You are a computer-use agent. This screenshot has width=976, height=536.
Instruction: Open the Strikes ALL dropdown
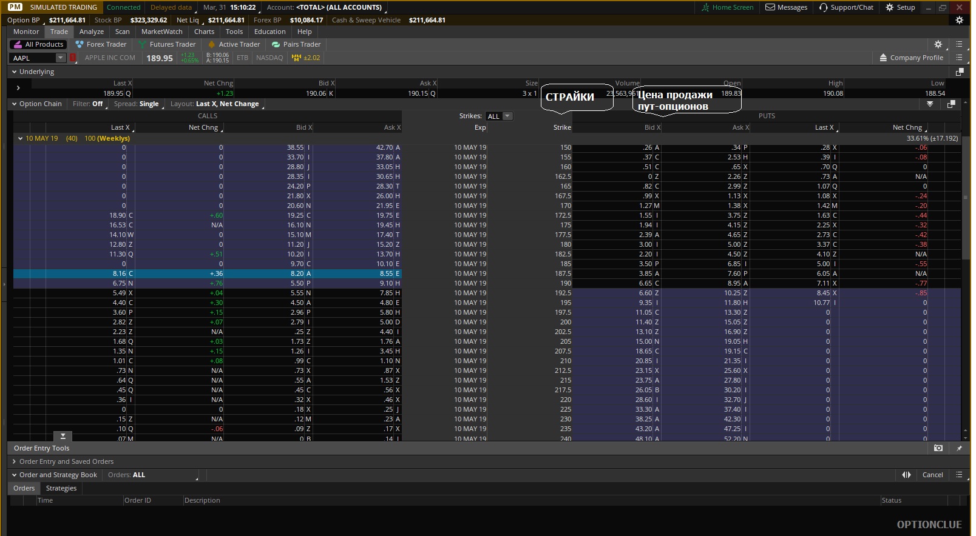point(499,116)
